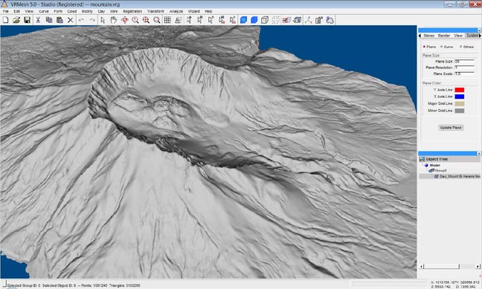Click the solid blue shaded view icon
Viewport: 482px width, 289px height.
coord(243,20)
